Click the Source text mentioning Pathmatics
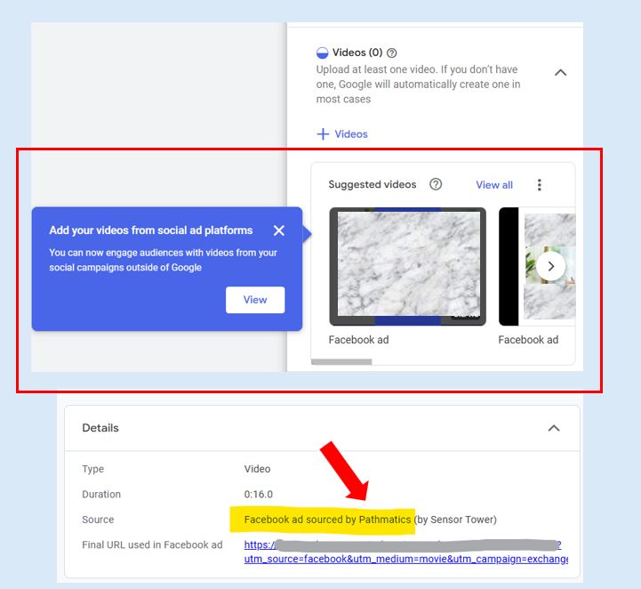This screenshot has height=589, width=641. (370, 520)
